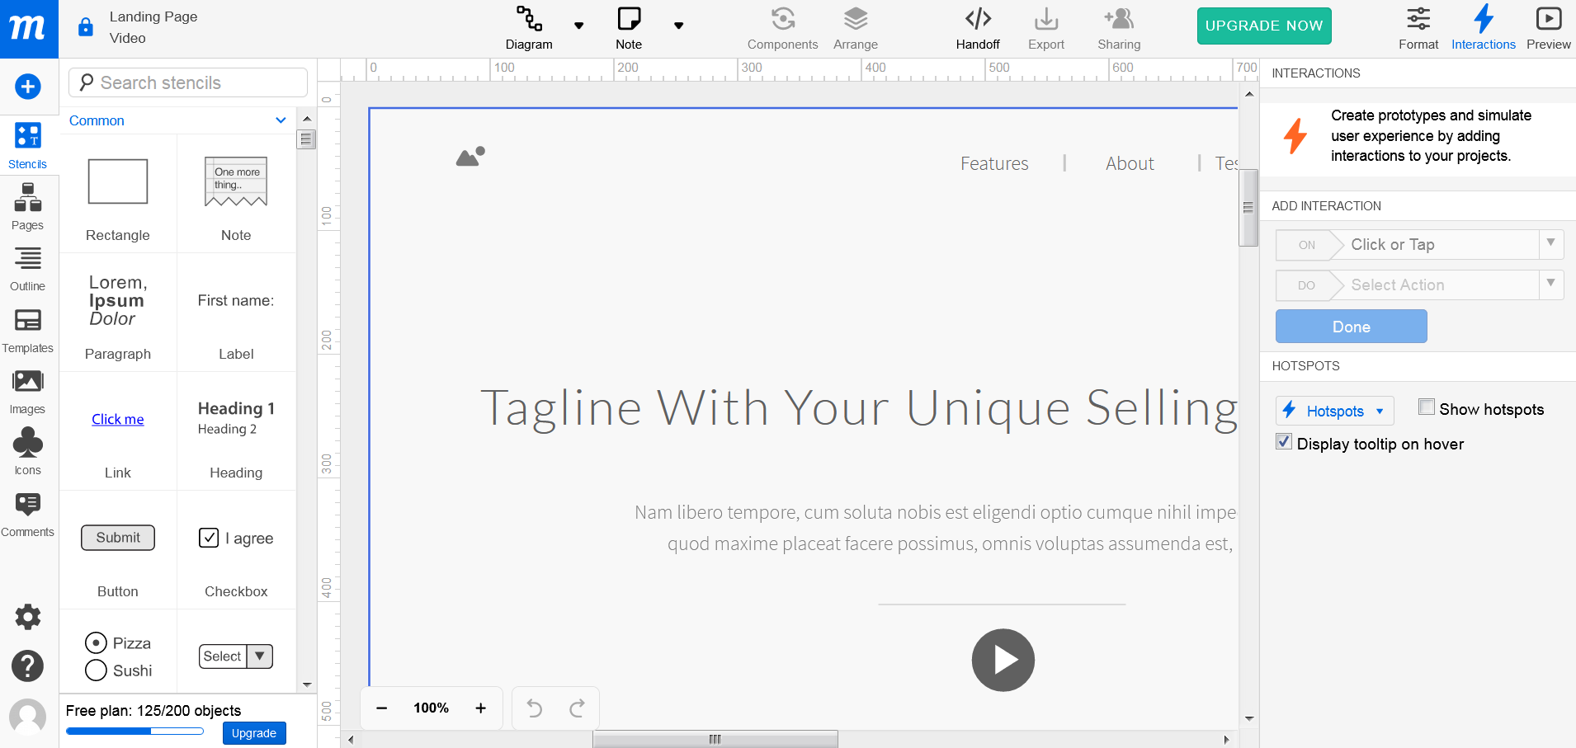
Task: Open the Hotspots dropdown button
Action: pos(1334,411)
